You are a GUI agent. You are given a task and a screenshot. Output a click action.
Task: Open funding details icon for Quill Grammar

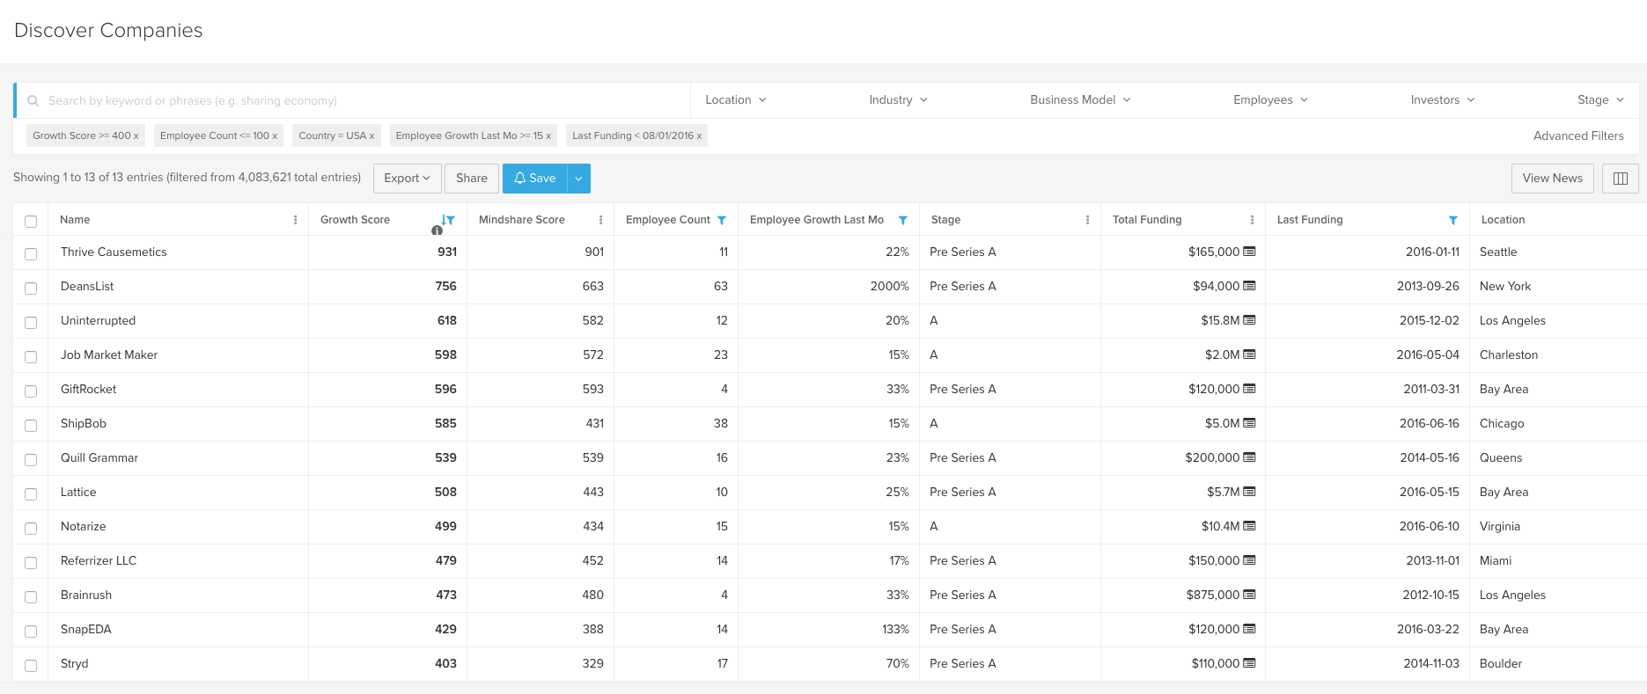(1249, 457)
